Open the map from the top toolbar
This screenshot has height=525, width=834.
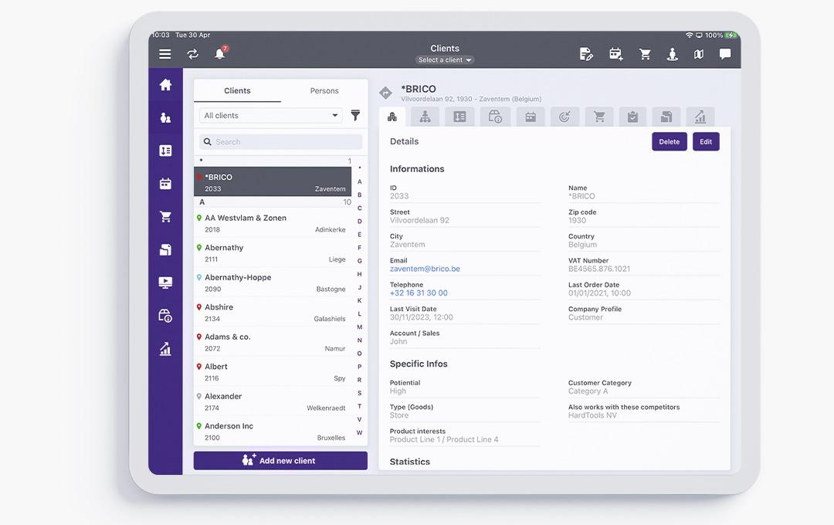(x=700, y=54)
